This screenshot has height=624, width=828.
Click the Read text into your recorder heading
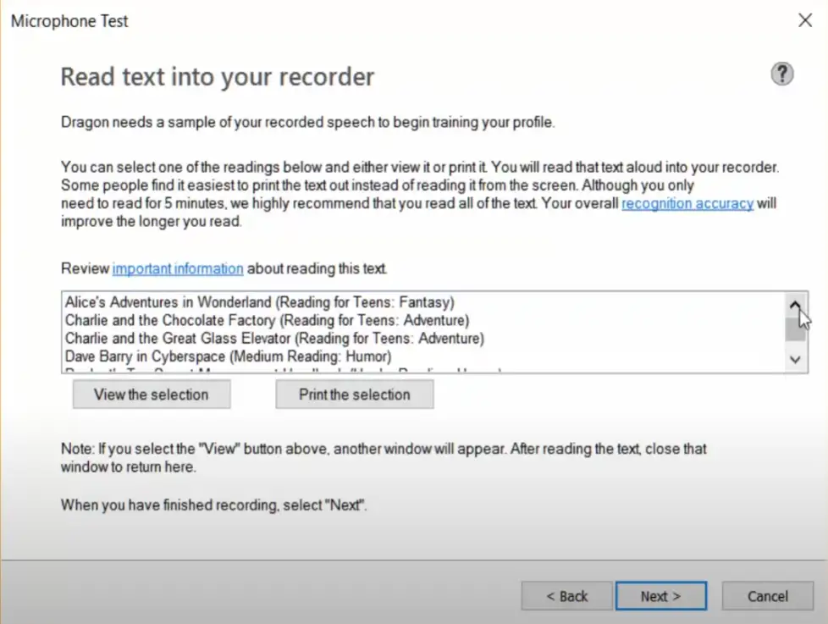[218, 77]
